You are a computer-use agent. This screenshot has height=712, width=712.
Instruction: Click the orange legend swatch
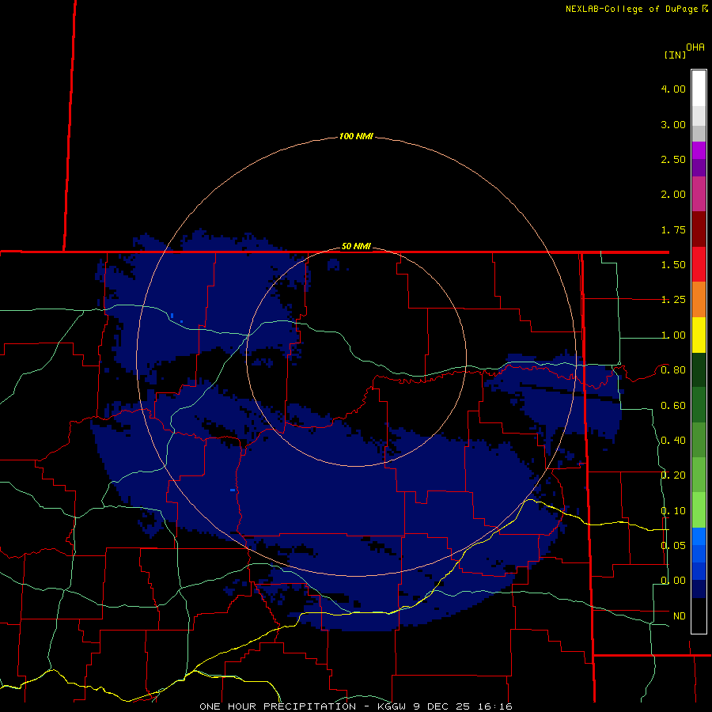click(x=699, y=300)
